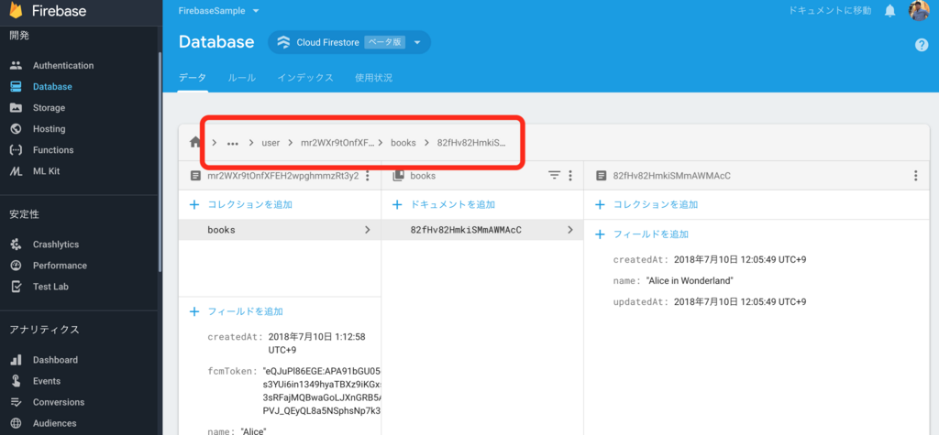The image size is (939, 435).
Task: Open the Functions section
Action: 52,149
